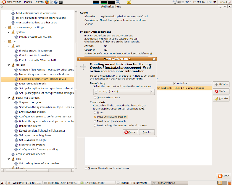
Task: Open the mail icon in top panel
Action: pyautogui.click(x=51, y=2)
